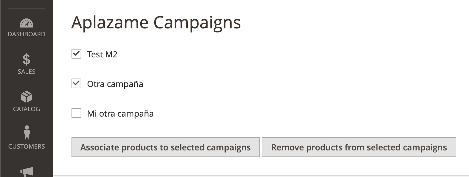The height and width of the screenshot is (177, 469).
Task: Open the Catalog box icon
Action: pyautogui.click(x=26, y=97)
